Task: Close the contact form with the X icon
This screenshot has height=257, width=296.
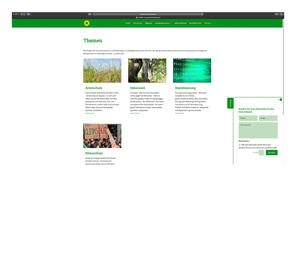Action: click(x=281, y=100)
